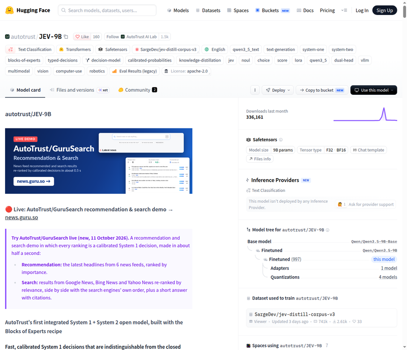Select the Eval Results (legacy) tag
The width and height of the screenshot is (407, 350).
[x=134, y=71]
